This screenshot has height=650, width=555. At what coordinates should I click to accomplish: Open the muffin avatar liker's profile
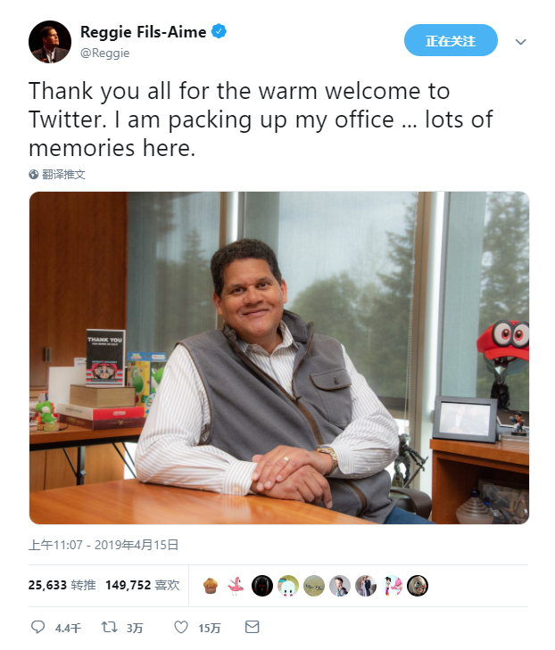[x=210, y=585]
